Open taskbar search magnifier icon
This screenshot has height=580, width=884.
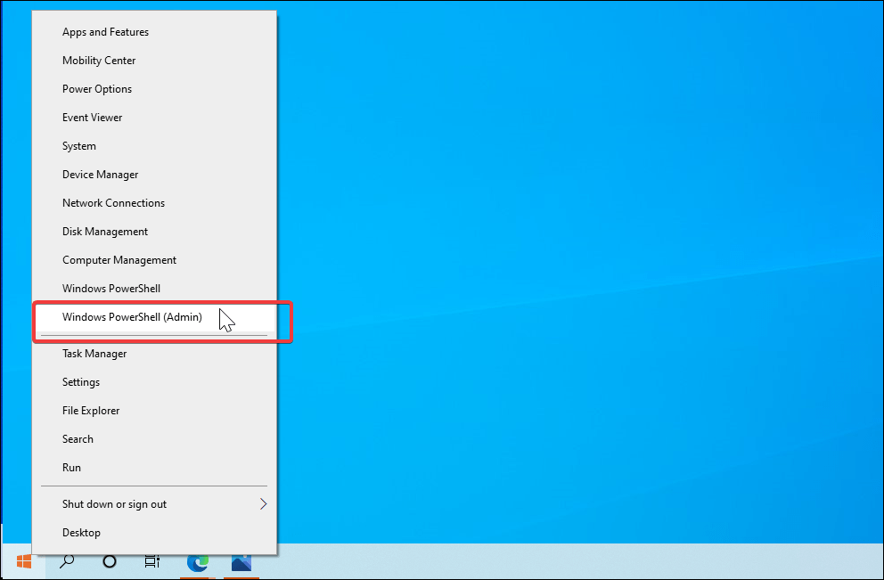67,561
